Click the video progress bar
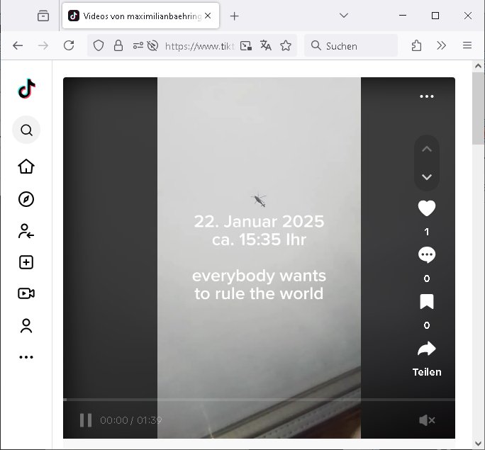The width and height of the screenshot is (485, 450). (x=259, y=400)
